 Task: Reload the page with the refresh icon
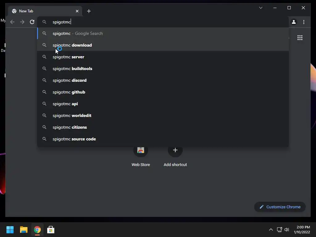coord(32,22)
